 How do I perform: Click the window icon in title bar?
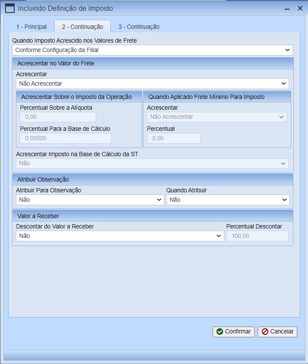point(9,8)
